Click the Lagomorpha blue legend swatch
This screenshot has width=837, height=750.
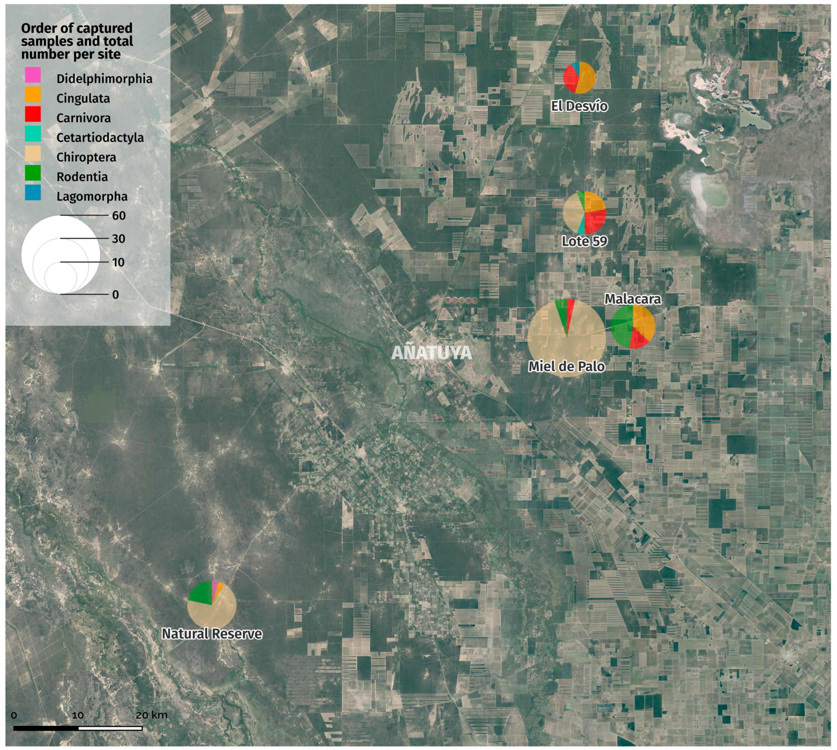tap(33, 193)
